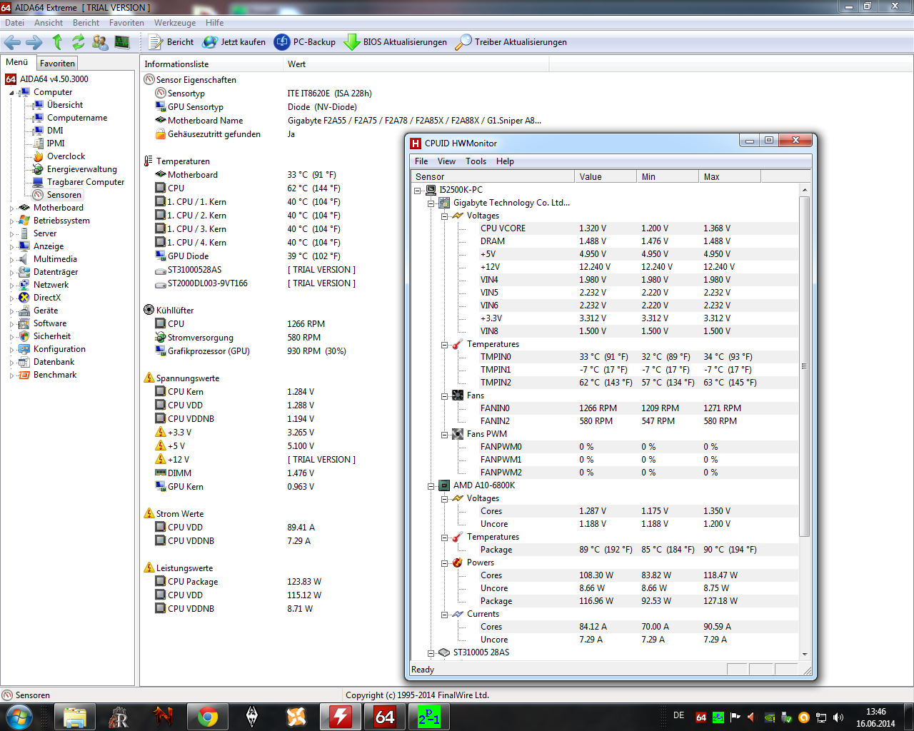
Task: Collapse Fans PWM node in HWMonitor
Action: (444, 434)
